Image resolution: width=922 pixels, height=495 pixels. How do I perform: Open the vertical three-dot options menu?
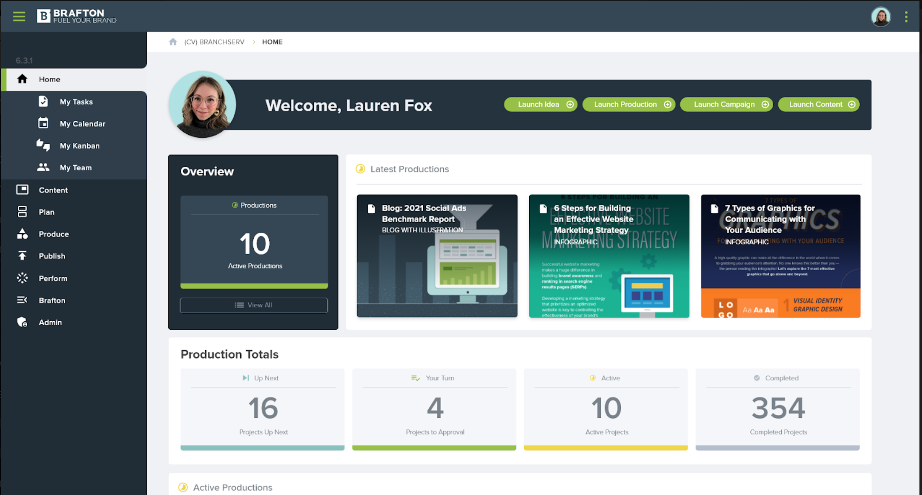click(906, 17)
